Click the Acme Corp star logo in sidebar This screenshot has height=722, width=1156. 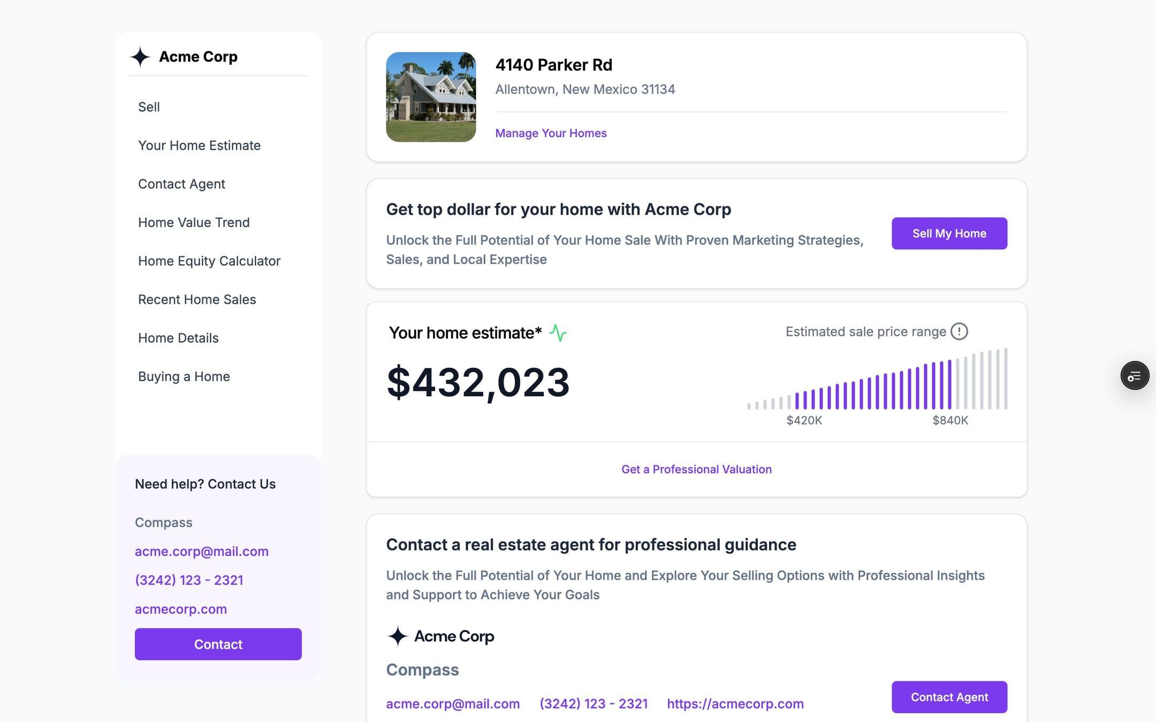140,57
